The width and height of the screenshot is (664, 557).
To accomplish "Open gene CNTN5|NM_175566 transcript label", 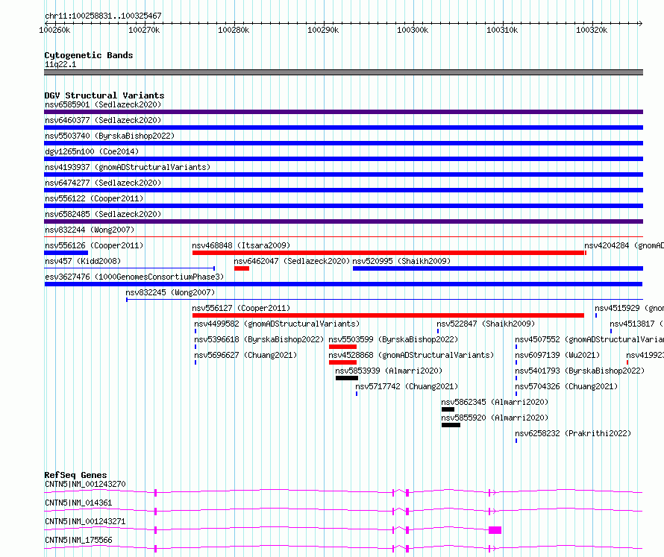I will 78,540.
